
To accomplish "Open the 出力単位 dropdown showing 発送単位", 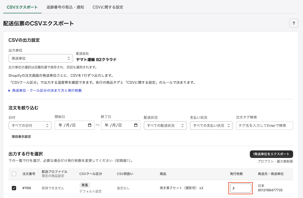I will (41, 58).
